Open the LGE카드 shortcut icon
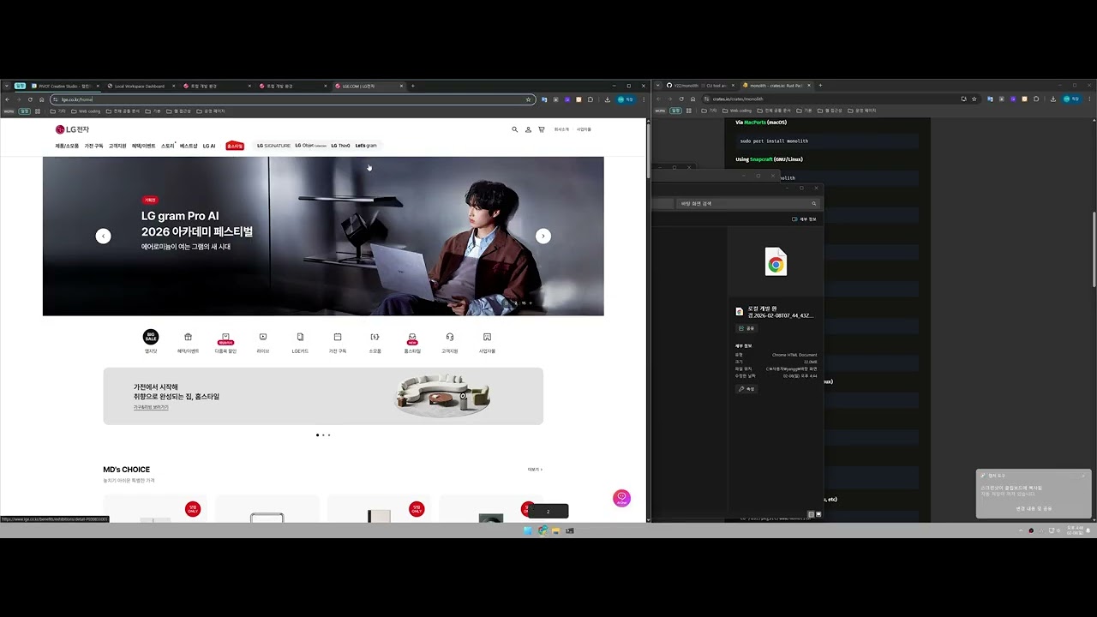This screenshot has height=617, width=1097. 300,337
